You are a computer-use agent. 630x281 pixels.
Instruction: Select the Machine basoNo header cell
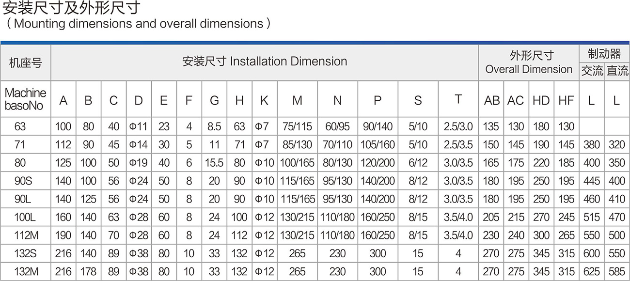point(25,99)
